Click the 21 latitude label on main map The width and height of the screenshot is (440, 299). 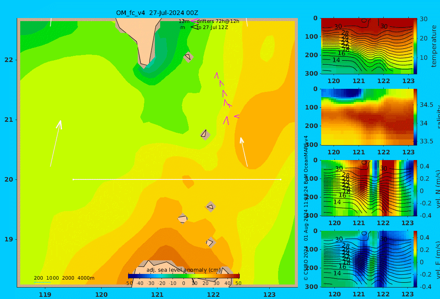(9, 120)
